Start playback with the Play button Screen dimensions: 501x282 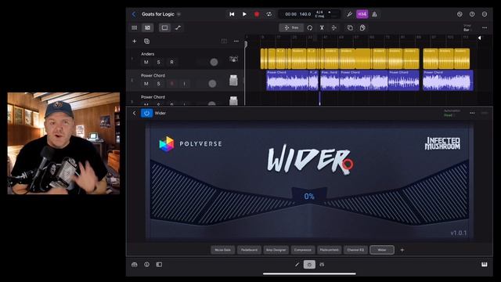244,14
